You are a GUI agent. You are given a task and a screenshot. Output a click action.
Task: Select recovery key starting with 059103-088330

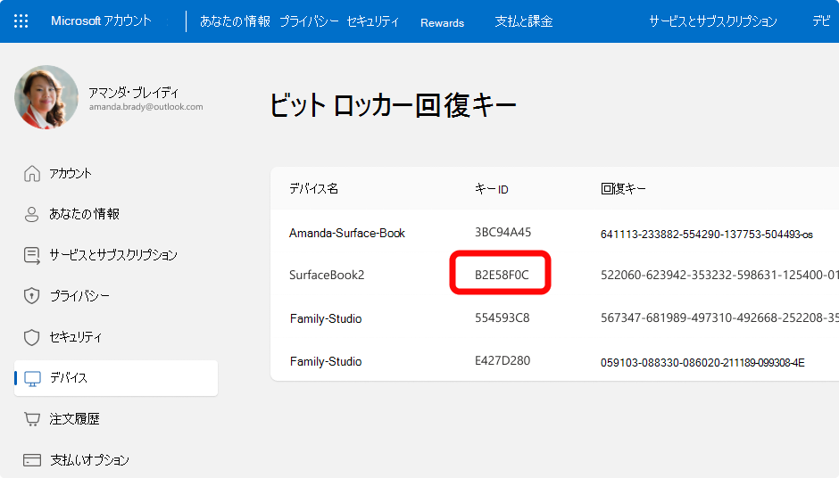(x=702, y=362)
